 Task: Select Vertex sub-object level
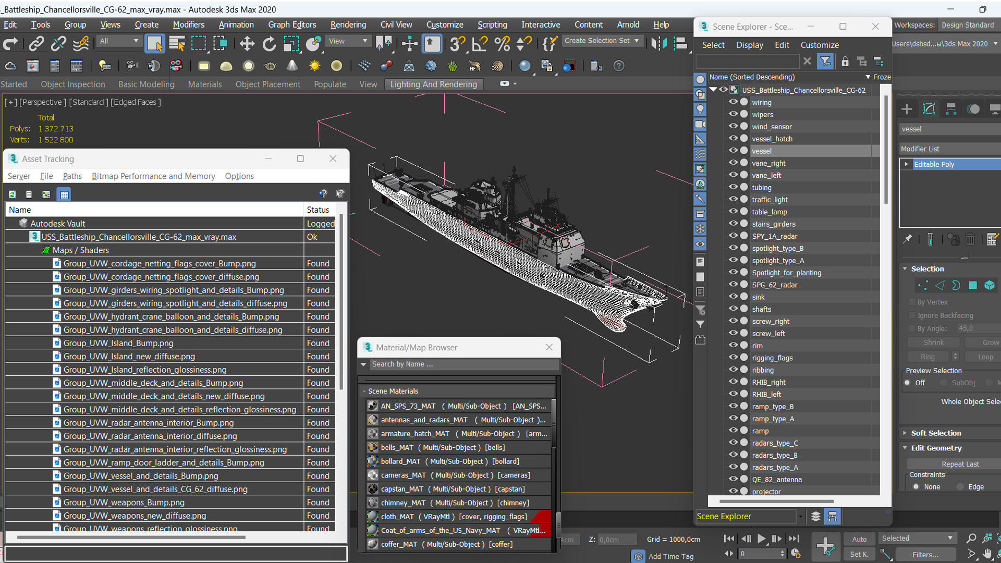[922, 285]
